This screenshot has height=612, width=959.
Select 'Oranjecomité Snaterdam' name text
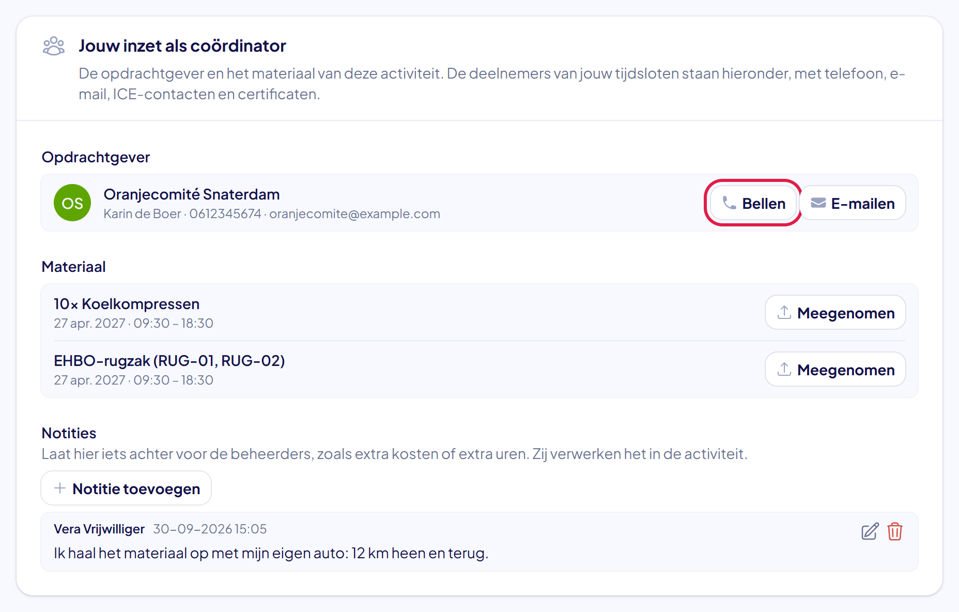pos(192,194)
